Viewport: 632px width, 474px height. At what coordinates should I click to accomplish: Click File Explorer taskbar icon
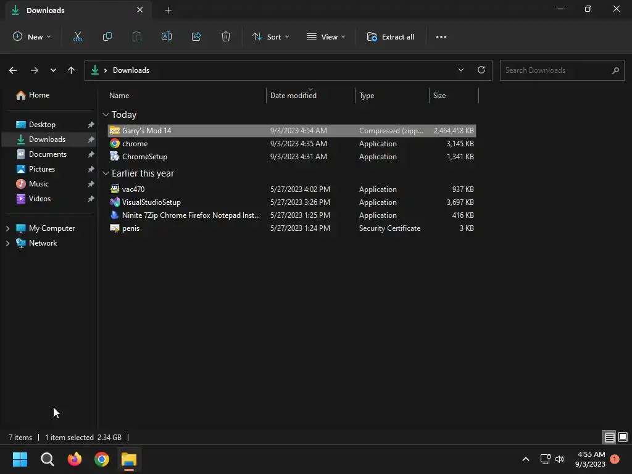[129, 459]
